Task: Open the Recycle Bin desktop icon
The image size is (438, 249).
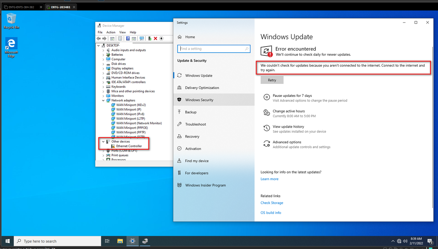Action: [11, 21]
